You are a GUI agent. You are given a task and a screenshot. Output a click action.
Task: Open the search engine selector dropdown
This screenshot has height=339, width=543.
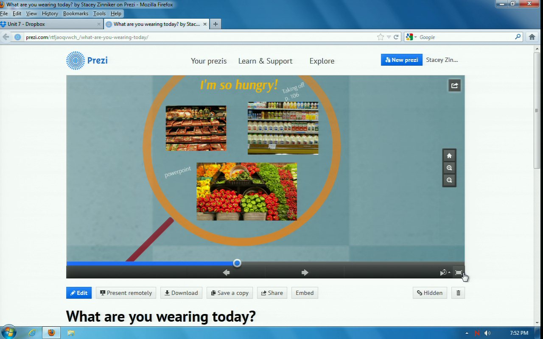[411, 37]
